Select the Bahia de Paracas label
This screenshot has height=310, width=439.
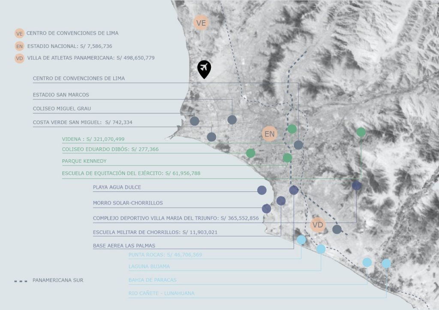point(152,280)
